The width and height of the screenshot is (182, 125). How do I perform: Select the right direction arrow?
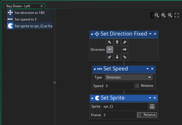tap(125, 50)
